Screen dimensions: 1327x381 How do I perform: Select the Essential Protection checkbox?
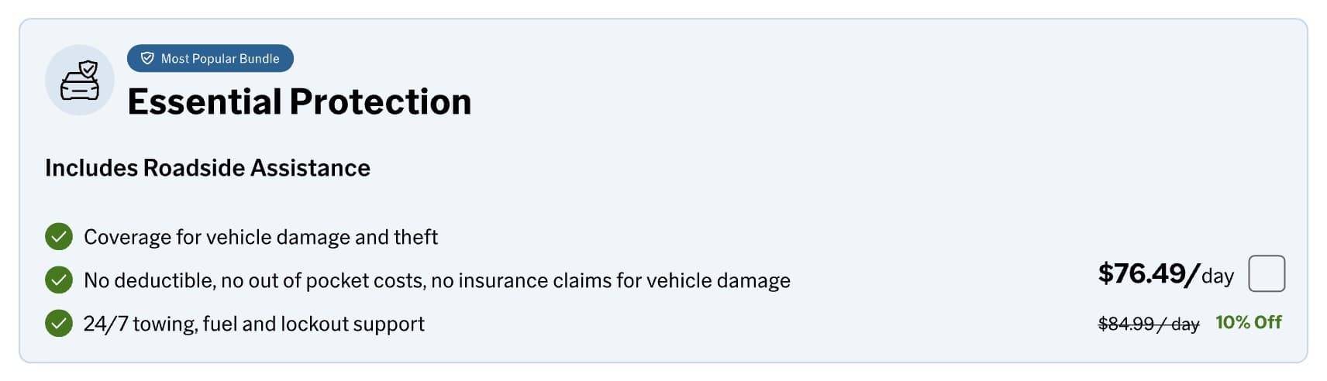coord(1267,273)
